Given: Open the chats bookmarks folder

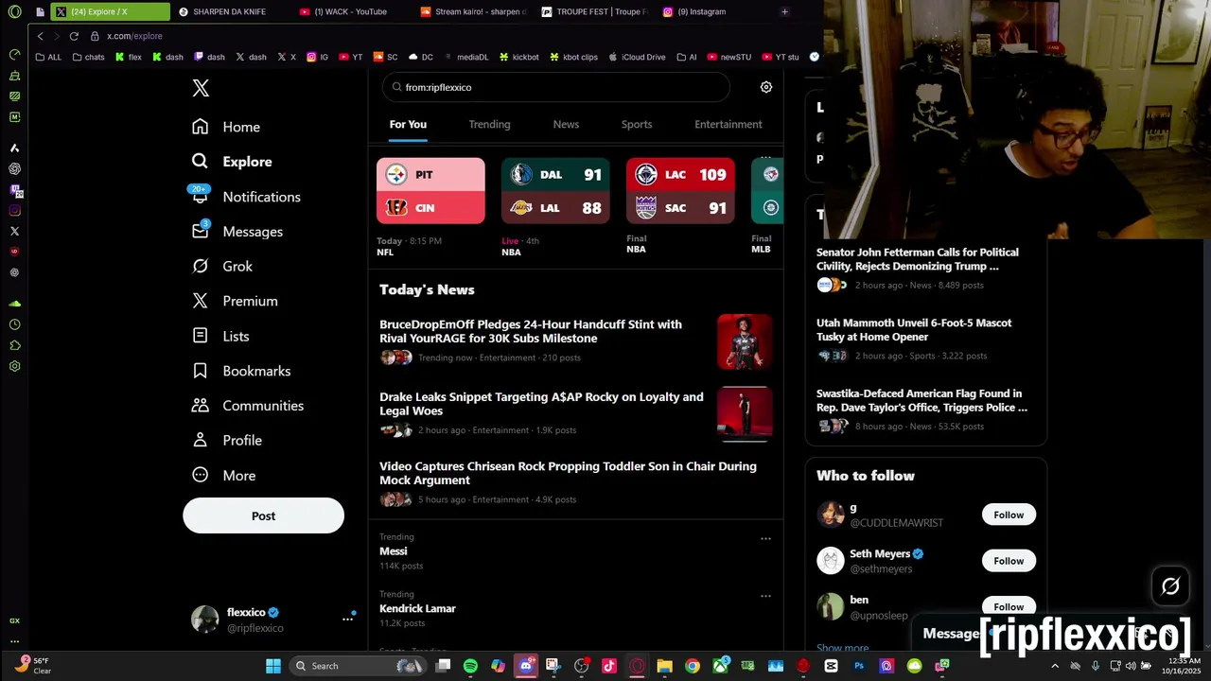Looking at the screenshot, I should [x=89, y=57].
